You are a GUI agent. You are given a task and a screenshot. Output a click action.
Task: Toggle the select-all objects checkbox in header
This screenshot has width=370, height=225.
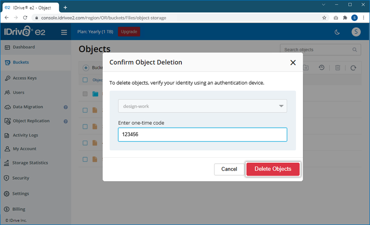pos(85,80)
